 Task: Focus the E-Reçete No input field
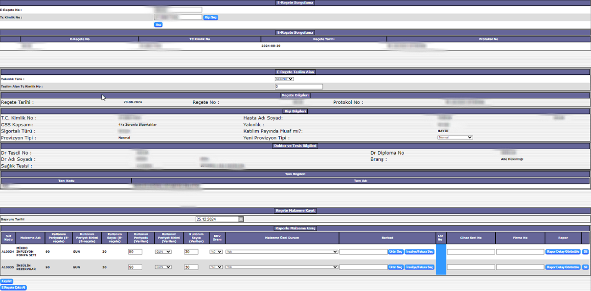click(x=178, y=10)
